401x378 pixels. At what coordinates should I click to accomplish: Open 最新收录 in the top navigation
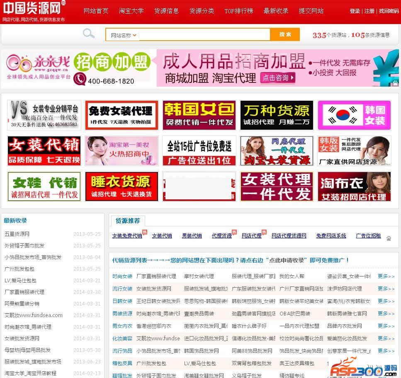276,11
